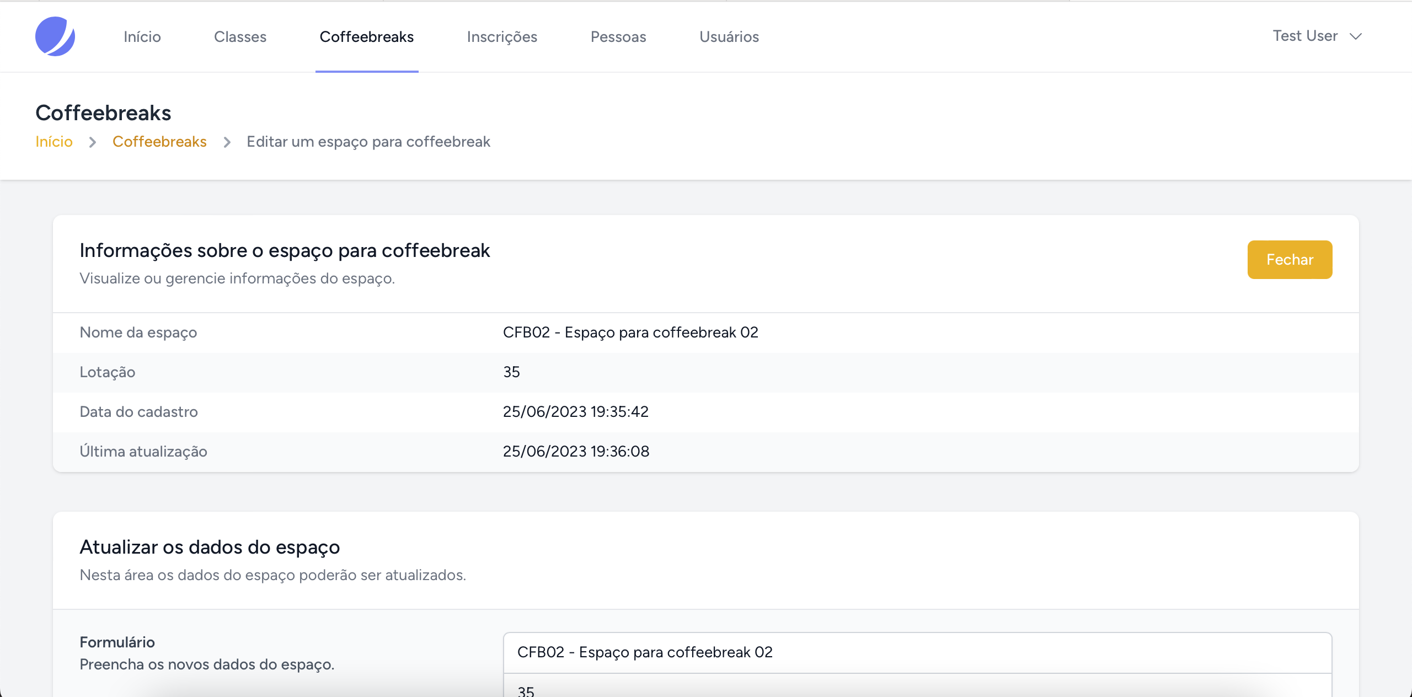Go to the Usuários section
Viewport: 1412px width, 697px height.
point(729,36)
